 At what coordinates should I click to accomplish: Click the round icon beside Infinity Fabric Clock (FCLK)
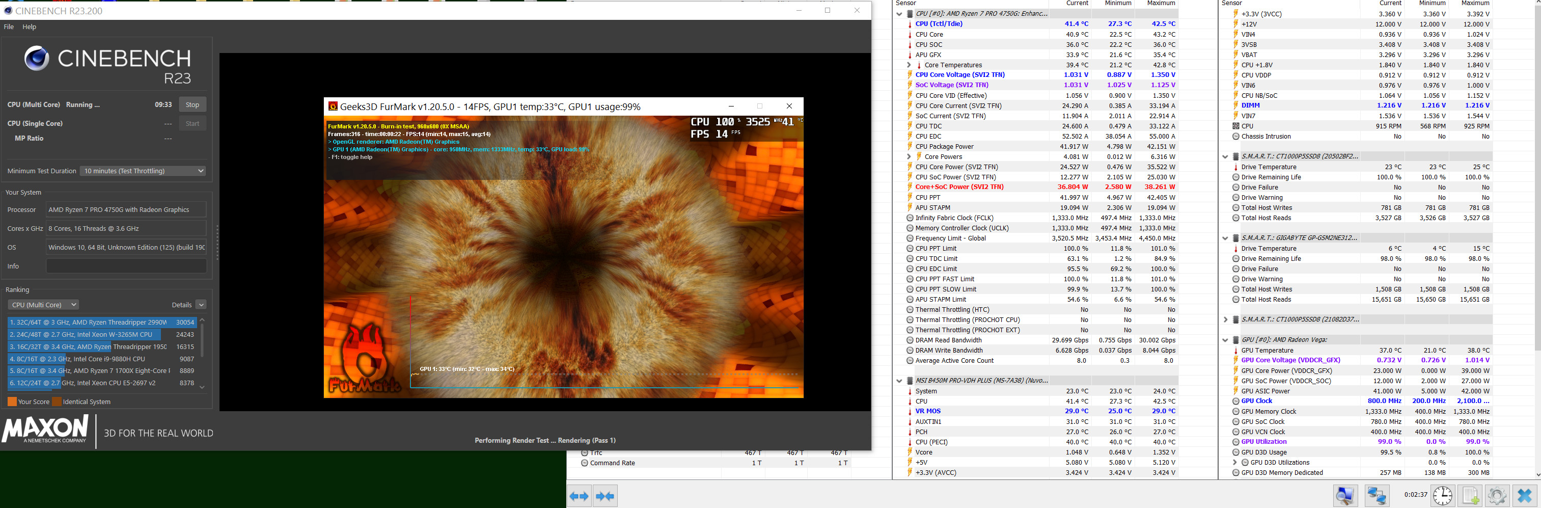coord(910,219)
